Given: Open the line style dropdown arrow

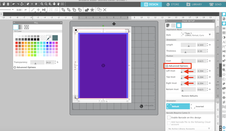Looking at the screenshot, I should 13,10.
